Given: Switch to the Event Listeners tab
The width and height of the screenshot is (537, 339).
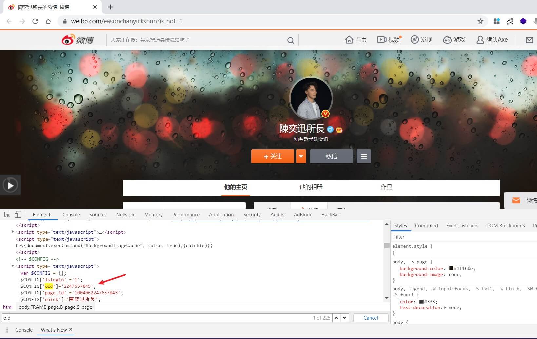Looking at the screenshot, I should (462, 226).
